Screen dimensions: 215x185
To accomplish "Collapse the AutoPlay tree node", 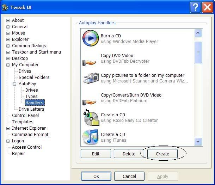I will (14, 84).
